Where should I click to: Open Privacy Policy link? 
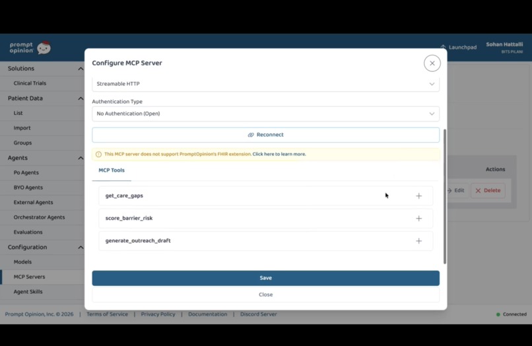click(x=158, y=314)
